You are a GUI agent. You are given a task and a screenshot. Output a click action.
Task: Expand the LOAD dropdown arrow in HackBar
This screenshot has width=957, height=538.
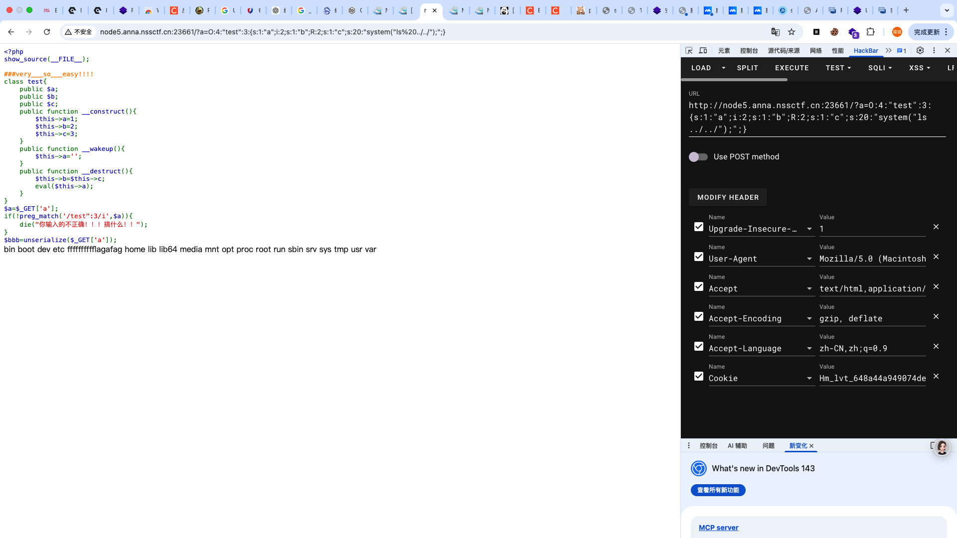pyautogui.click(x=724, y=68)
